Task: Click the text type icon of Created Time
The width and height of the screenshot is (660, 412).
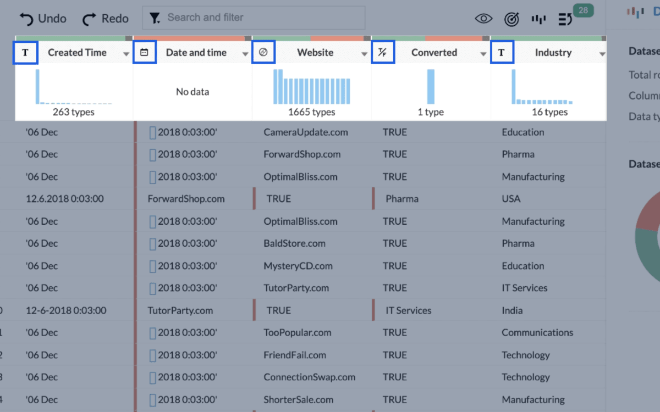Action: coord(25,53)
